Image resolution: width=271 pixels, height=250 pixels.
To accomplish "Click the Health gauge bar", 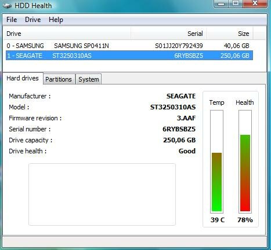I will tap(245, 161).
